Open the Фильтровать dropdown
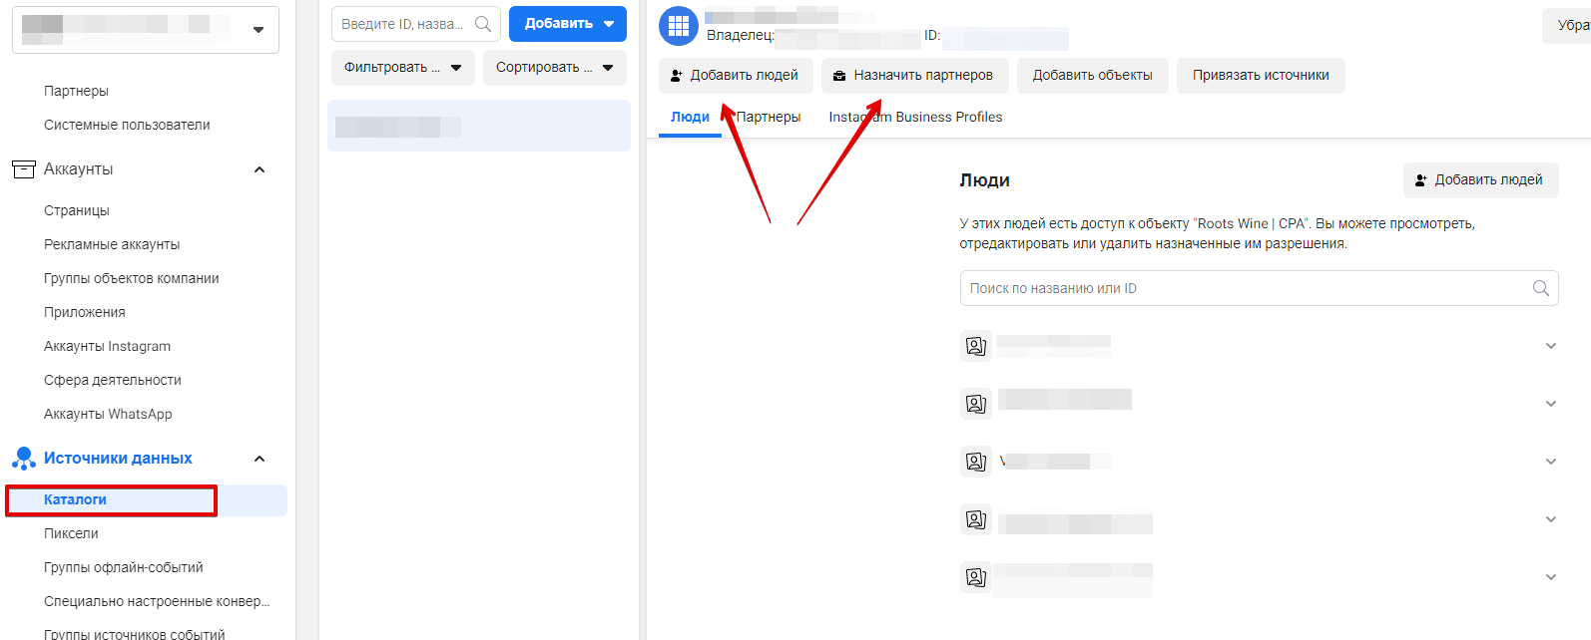The width and height of the screenshot is (1591, 640). (x=402, y=68)
